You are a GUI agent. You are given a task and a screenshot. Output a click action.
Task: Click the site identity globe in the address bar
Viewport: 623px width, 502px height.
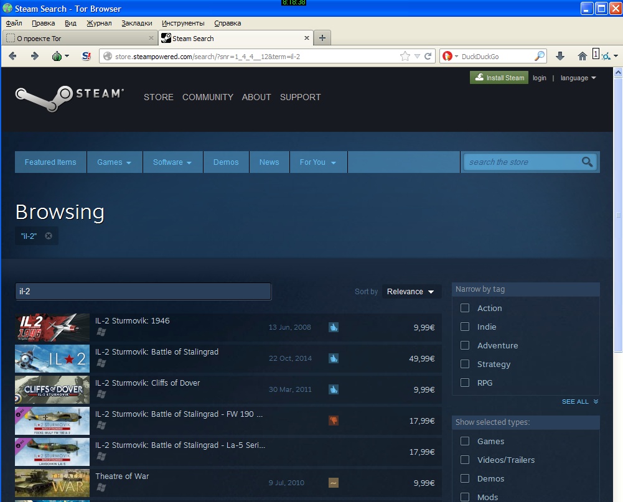coord(108,57)
